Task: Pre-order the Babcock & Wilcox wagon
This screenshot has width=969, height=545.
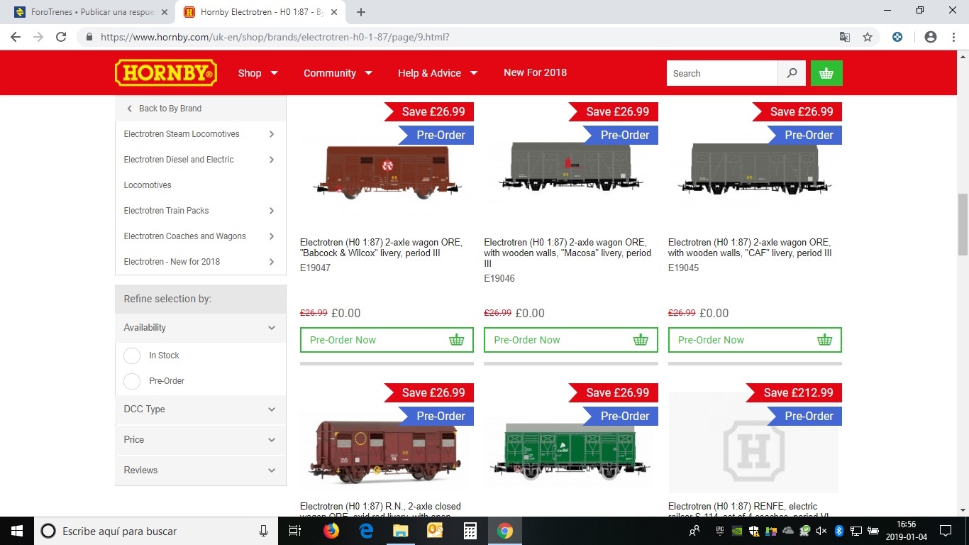Action: pos(387,340)
